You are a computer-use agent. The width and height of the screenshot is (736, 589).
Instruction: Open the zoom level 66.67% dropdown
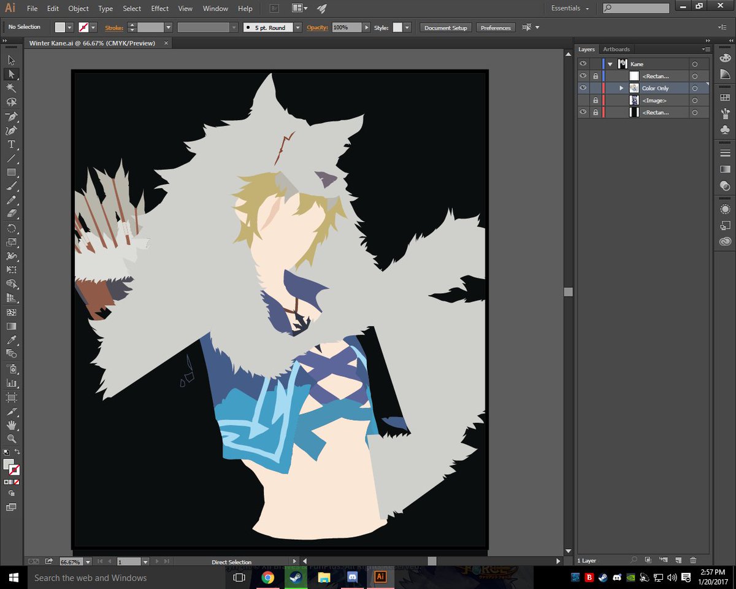(x=88, y=561)
